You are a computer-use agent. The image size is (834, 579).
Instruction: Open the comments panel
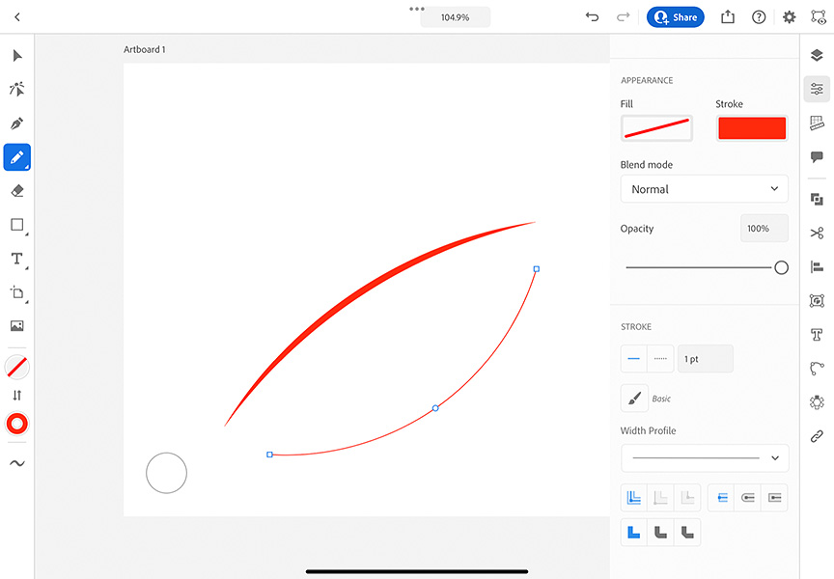pos(817,156)
